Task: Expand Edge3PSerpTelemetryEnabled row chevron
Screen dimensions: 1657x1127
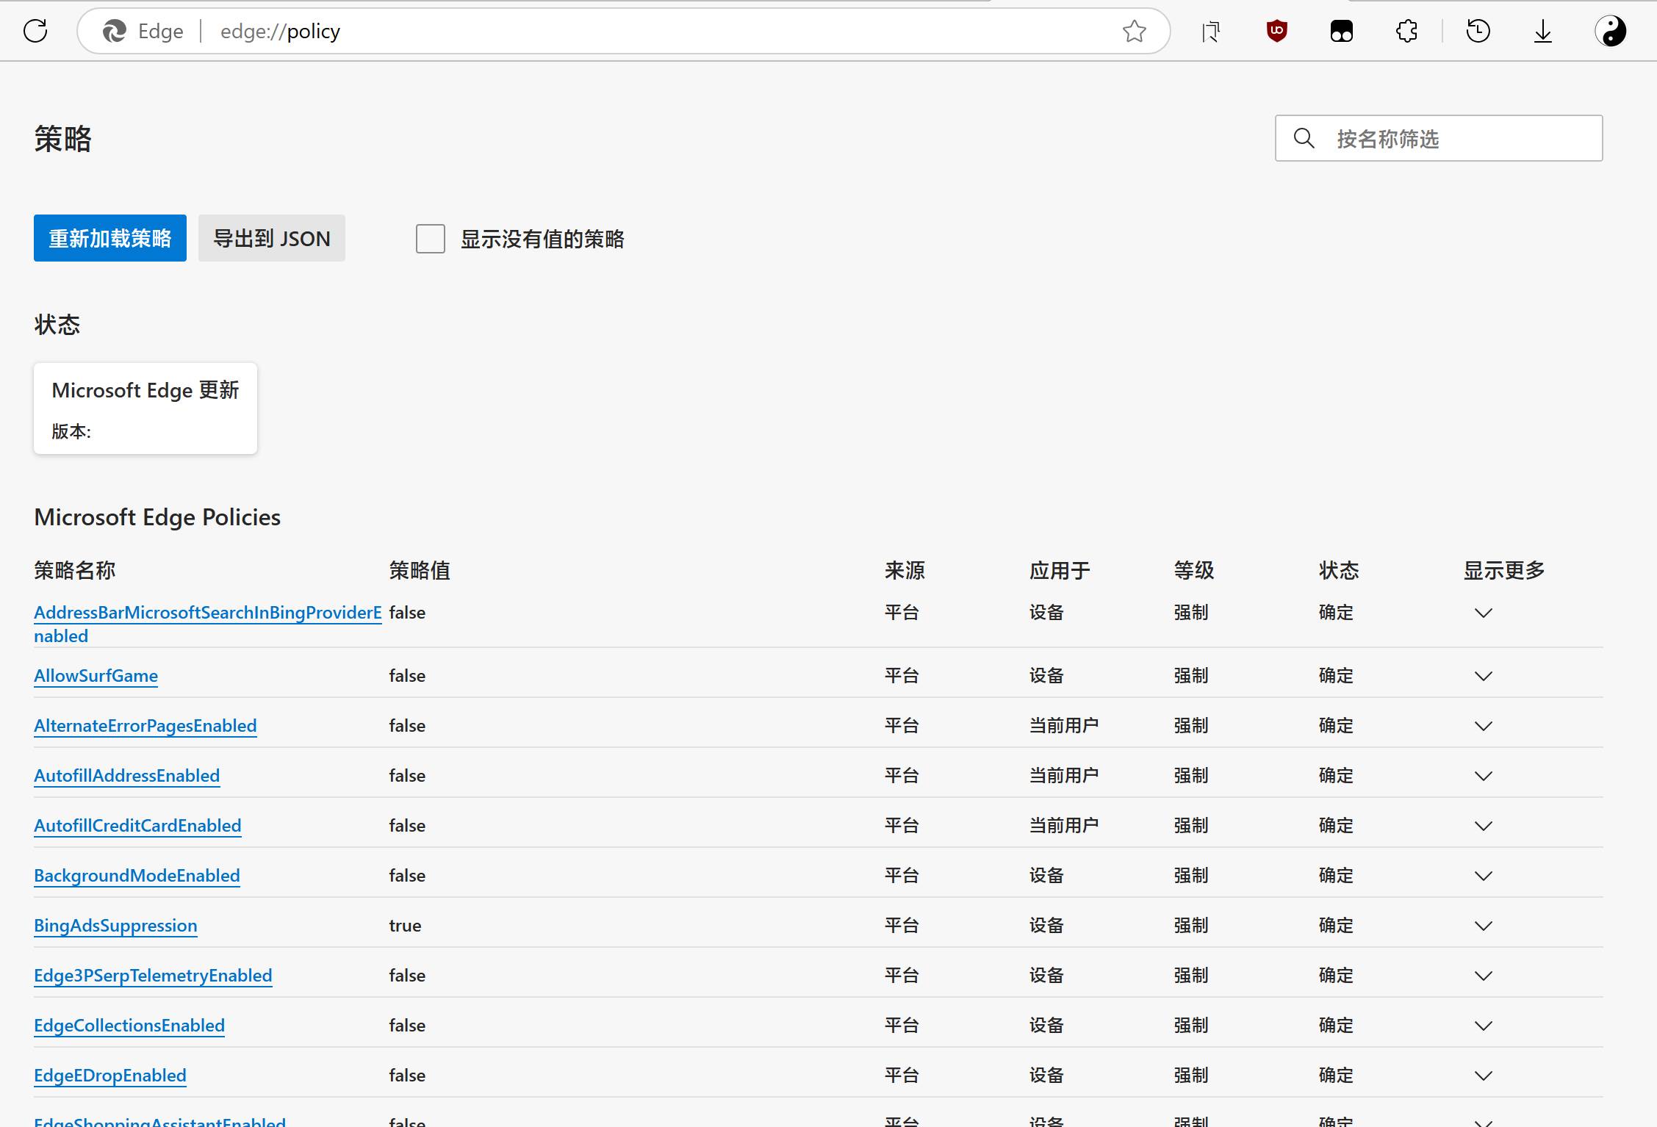Action: coord(1484,976)
